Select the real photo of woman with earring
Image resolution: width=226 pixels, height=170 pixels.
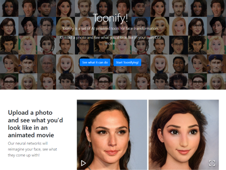pyautogui.click(x=112, y=135)
